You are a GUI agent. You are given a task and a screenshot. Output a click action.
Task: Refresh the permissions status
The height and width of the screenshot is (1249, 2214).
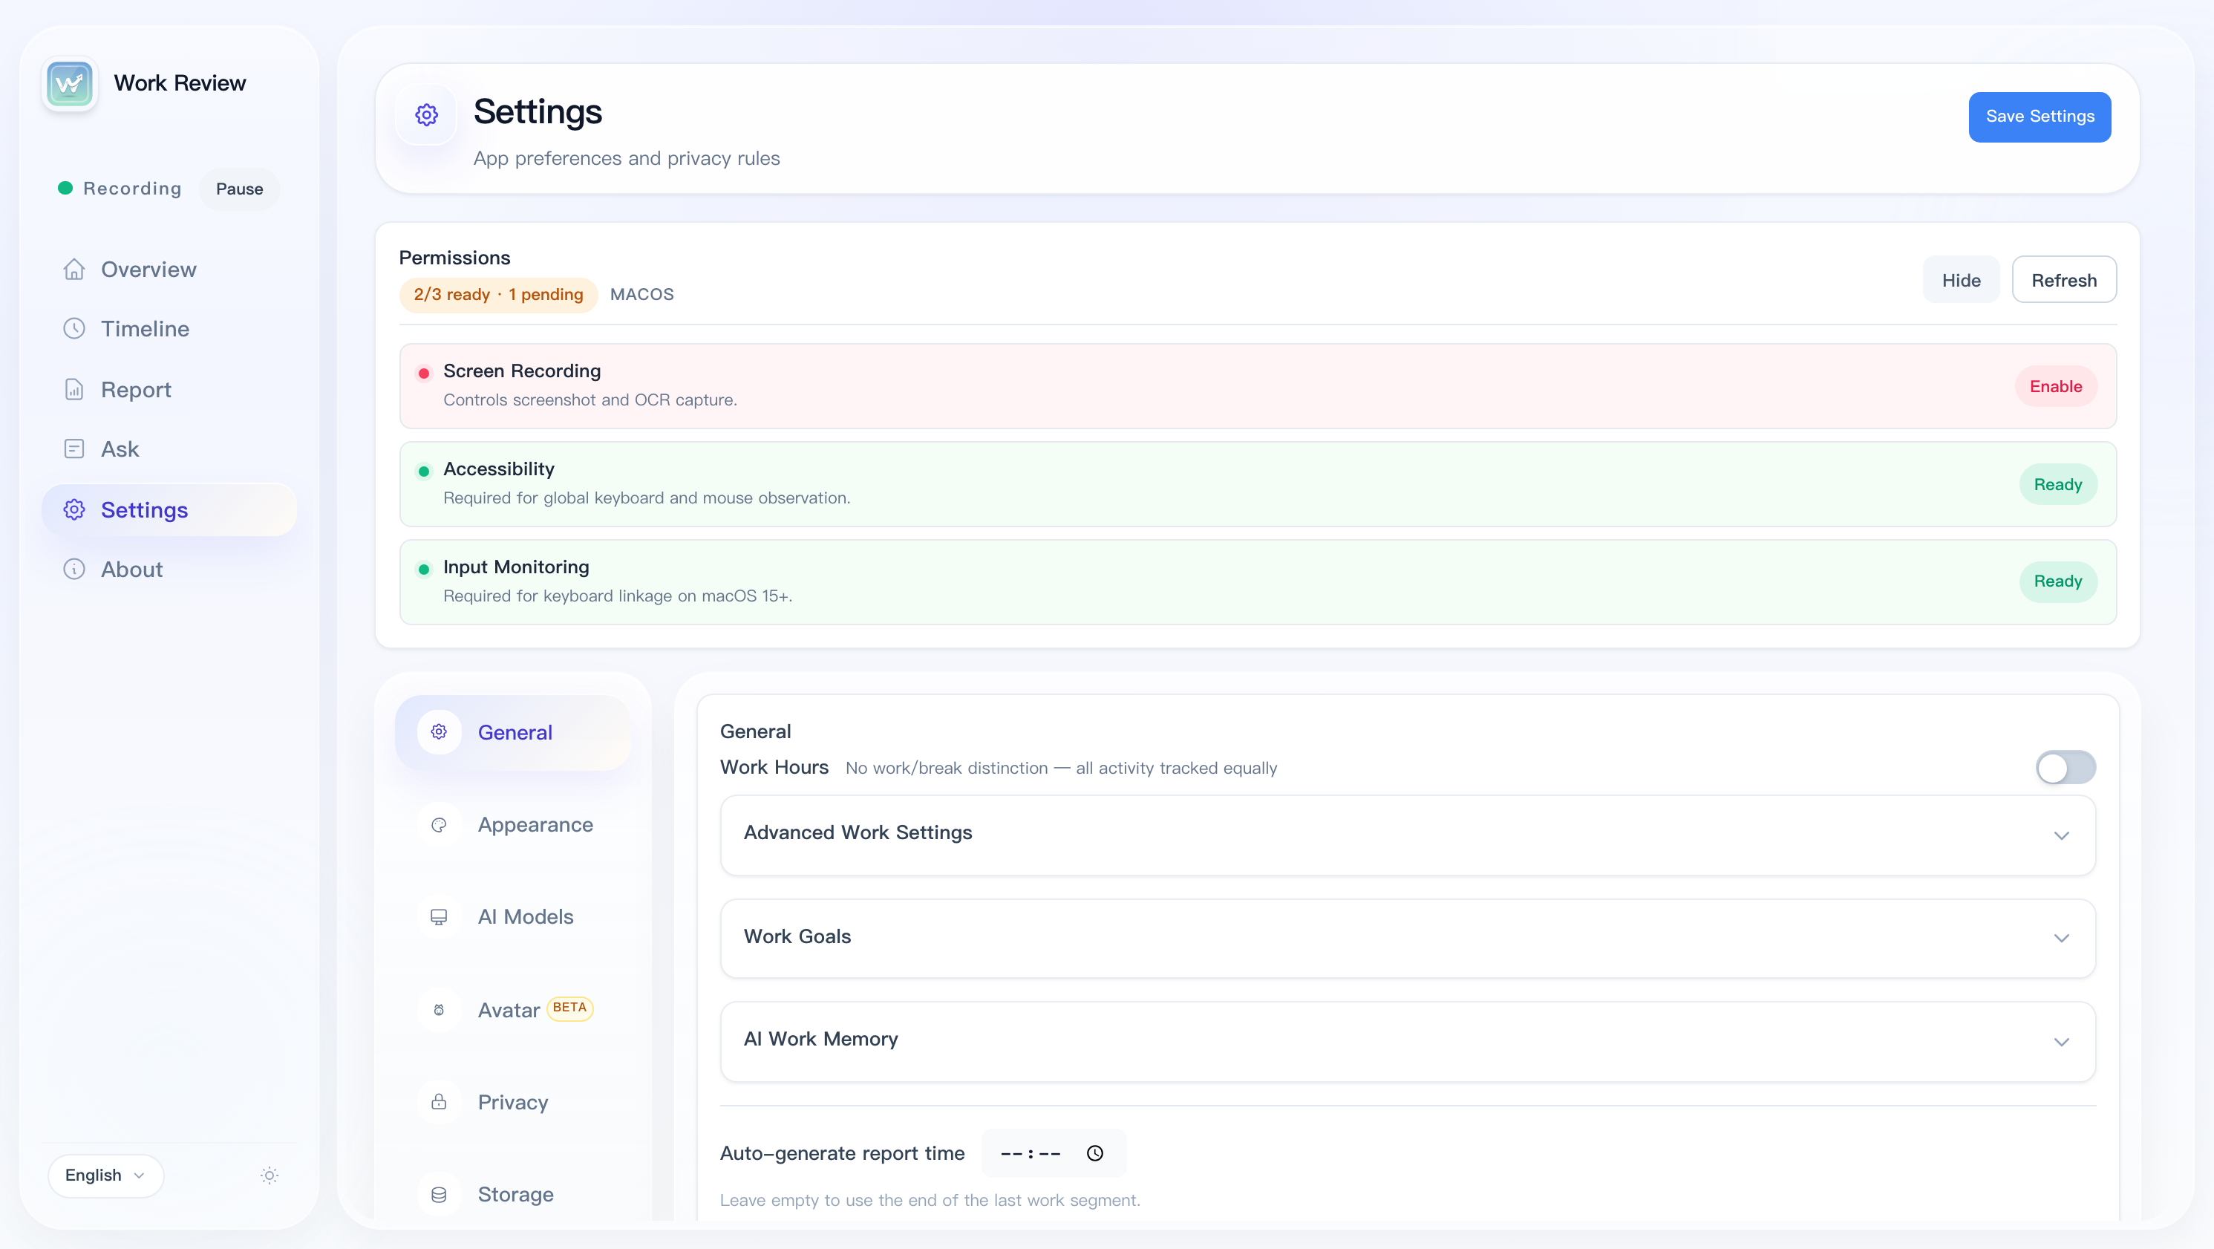click(x=2063, y=280)
